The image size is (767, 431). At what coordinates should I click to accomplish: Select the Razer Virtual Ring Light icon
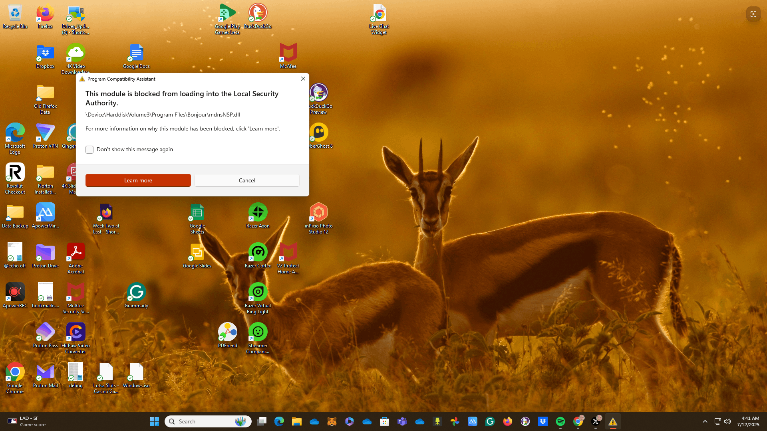tap(258, 298)
